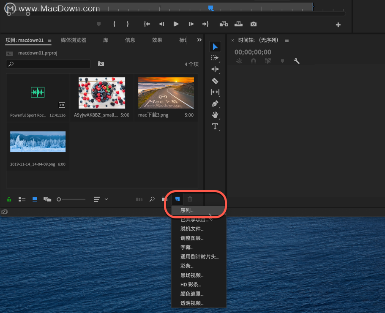Choose 彩条... from the menu
385x313 pixels.
tap(198, 266)
